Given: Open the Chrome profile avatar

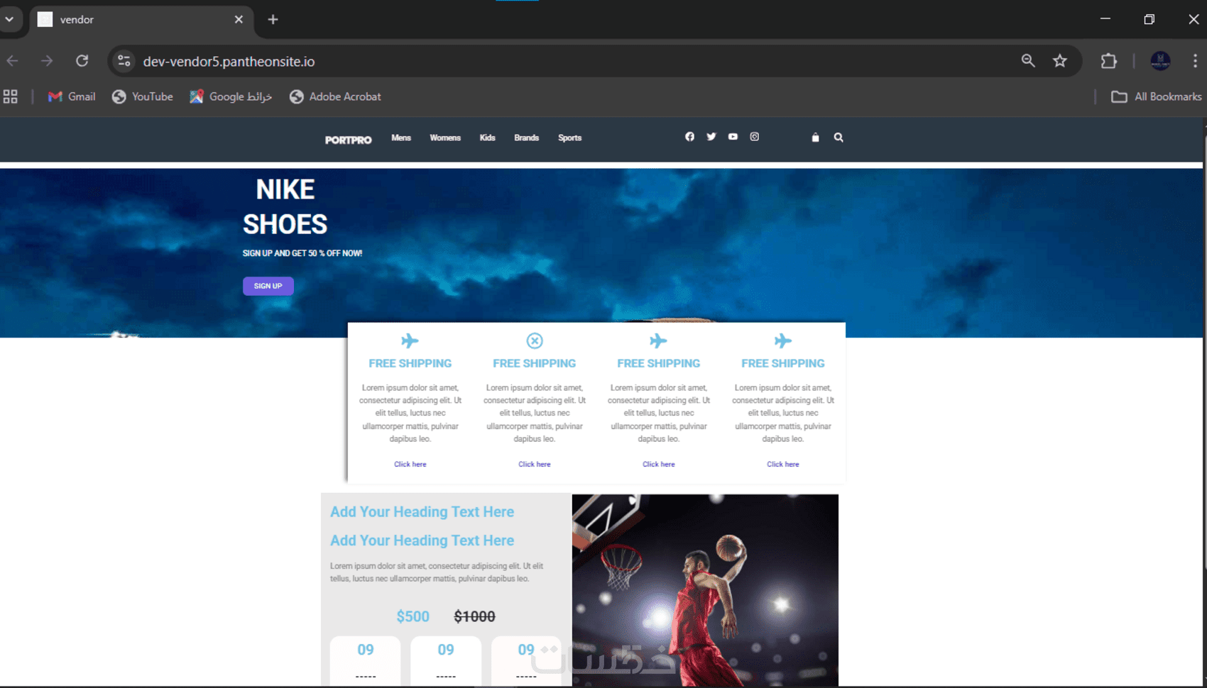Looking at the screenshot, I should tap(1160, 61).
